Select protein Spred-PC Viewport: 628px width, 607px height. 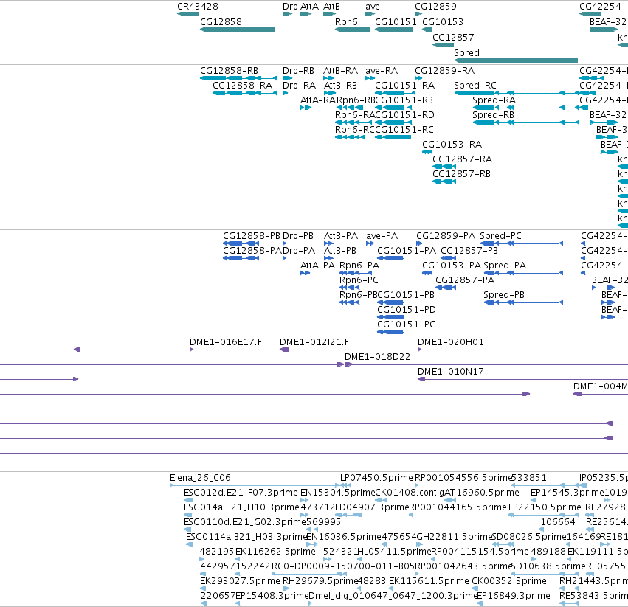coord(522,243)
